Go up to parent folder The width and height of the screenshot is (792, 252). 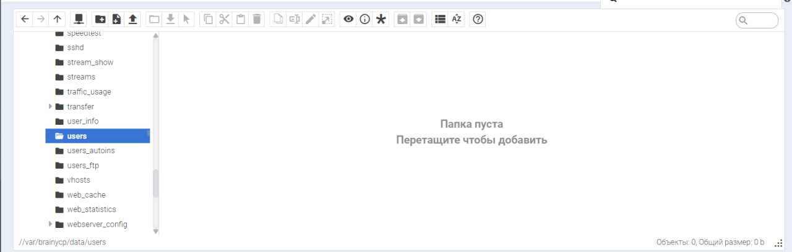[x=58, y=19]
